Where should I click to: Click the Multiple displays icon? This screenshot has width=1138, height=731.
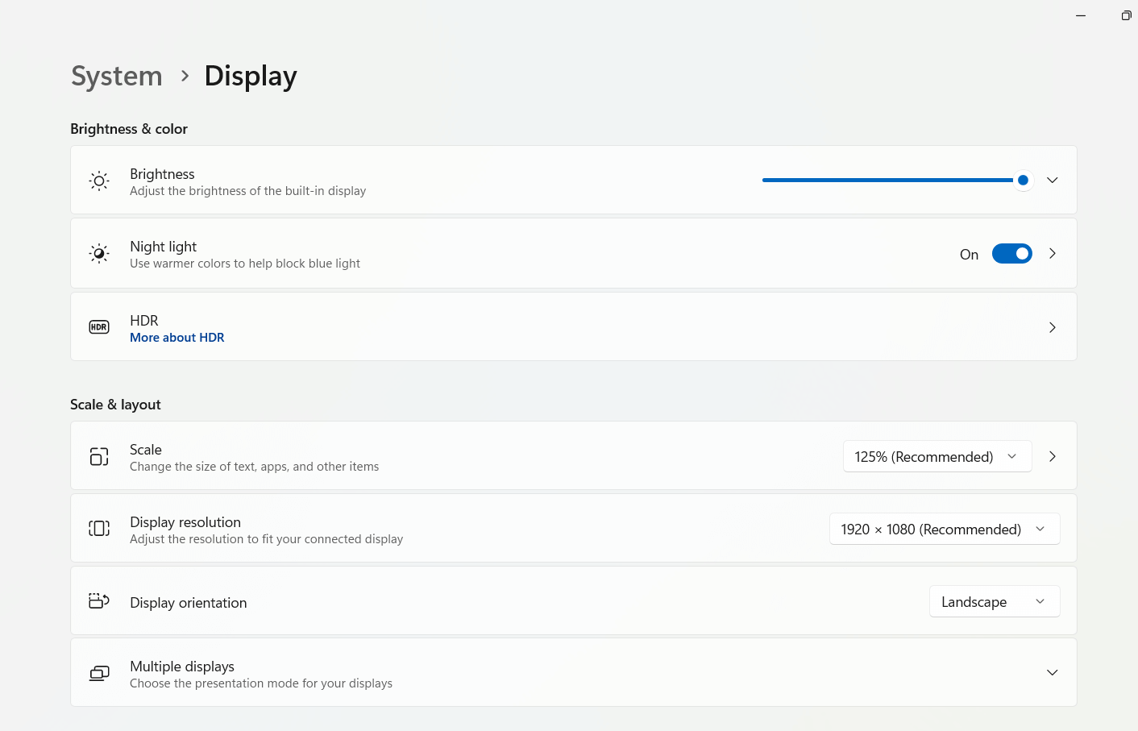coord(99,673)
